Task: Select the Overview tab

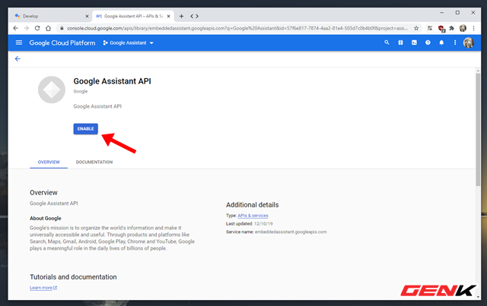Action: point(49,162)
